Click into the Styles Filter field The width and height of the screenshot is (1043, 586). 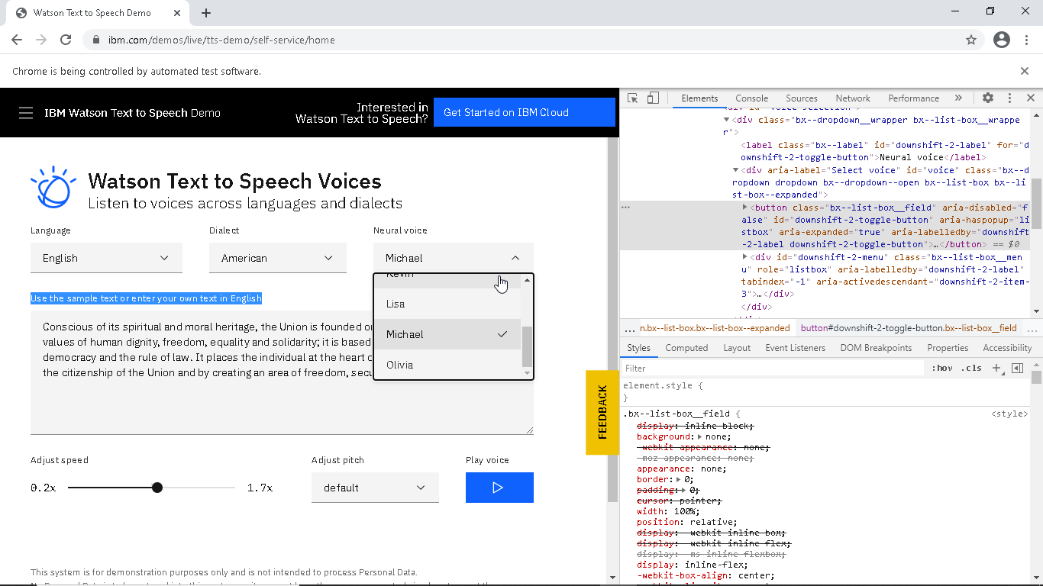point(773,368)
